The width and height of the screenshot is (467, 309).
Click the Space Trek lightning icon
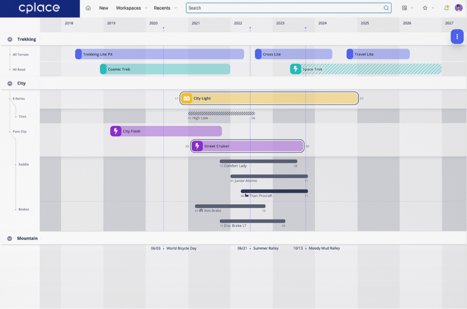(x=295, y=69)
